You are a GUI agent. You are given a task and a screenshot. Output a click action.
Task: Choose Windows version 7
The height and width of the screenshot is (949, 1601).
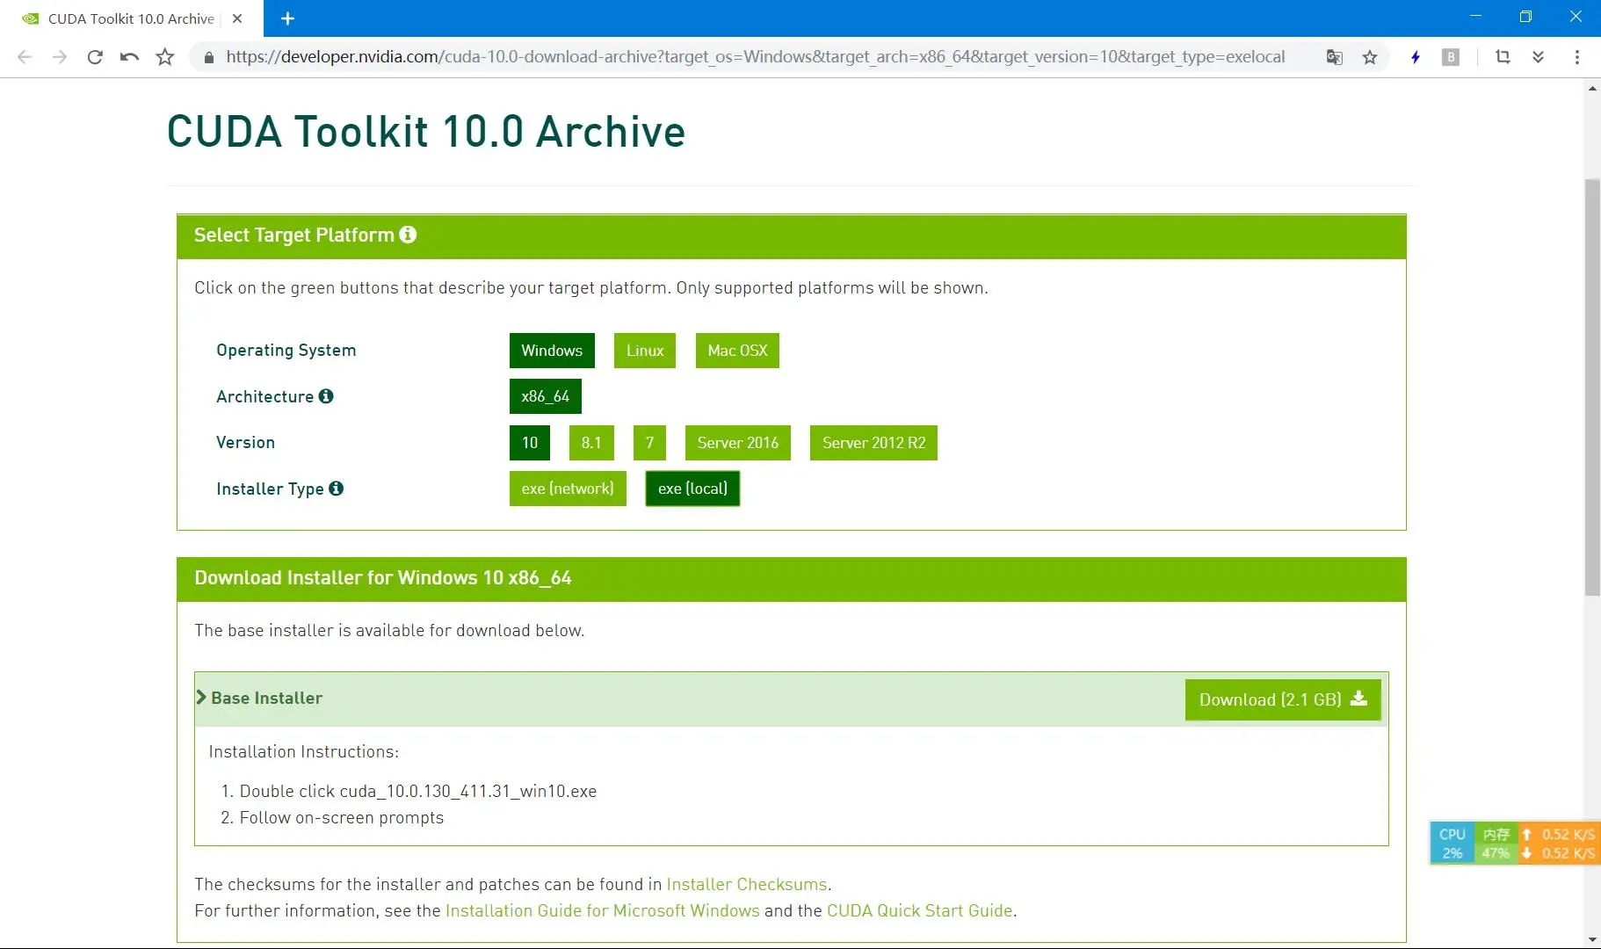[649, 443]
